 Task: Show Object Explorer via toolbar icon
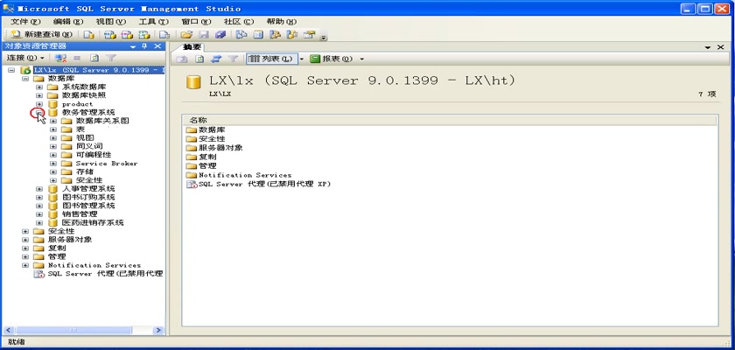click(x=275, y=35)
